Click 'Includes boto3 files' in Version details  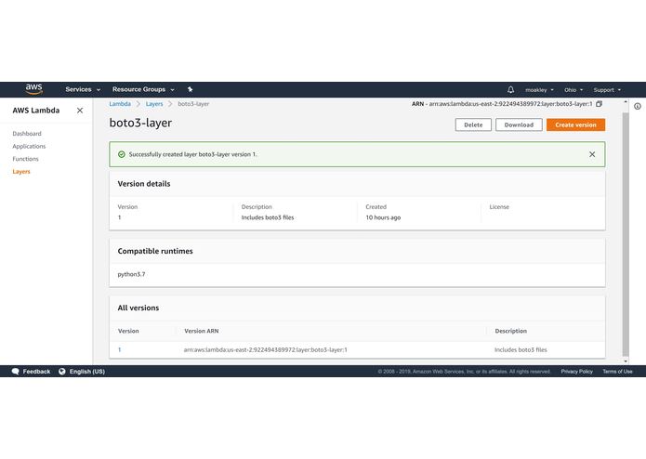268,217
